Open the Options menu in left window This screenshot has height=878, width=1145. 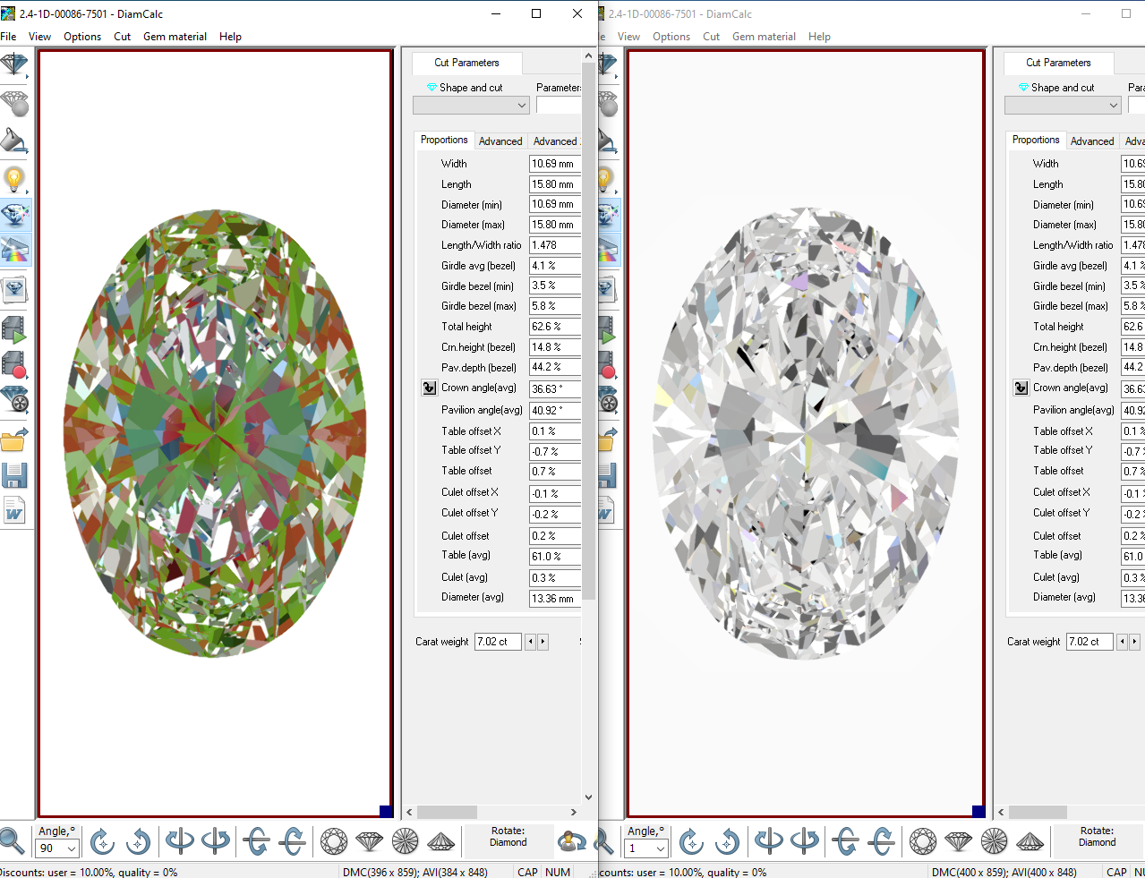[82, 37]
